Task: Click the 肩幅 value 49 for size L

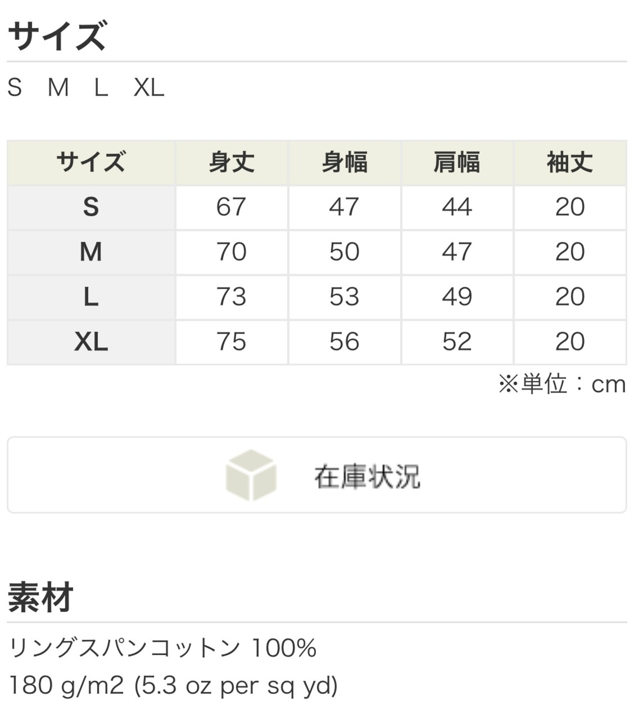Action: click(x=457, y=297)
